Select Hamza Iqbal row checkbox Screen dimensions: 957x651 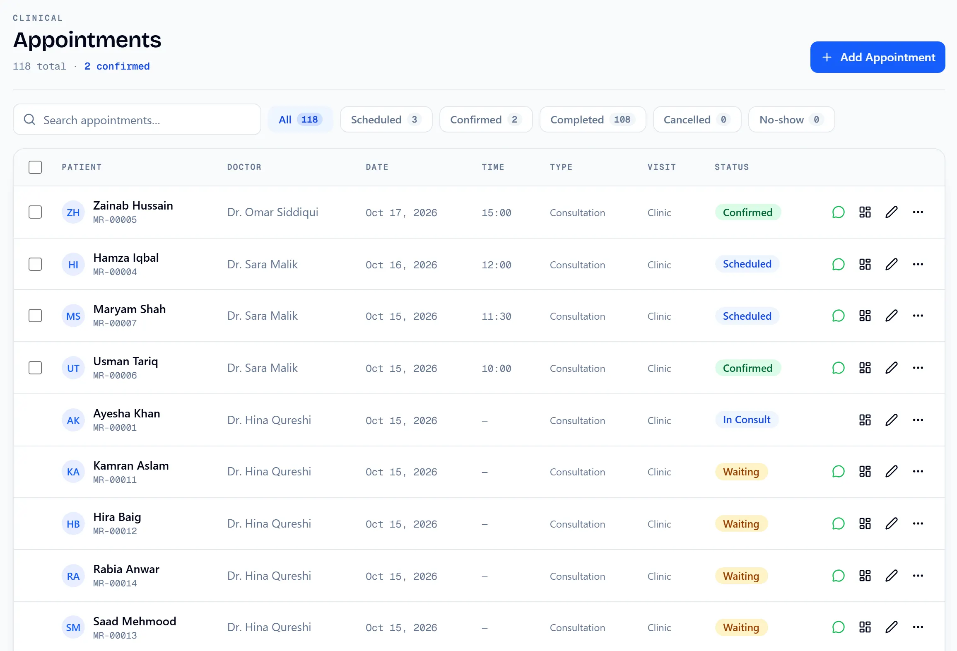click(35, 264)
